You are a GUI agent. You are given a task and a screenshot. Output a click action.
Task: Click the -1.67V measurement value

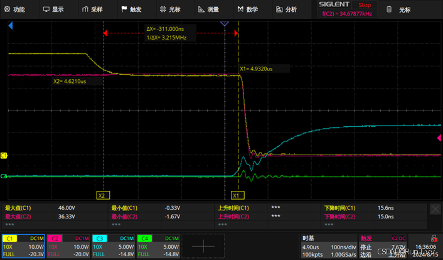(173, 217)
